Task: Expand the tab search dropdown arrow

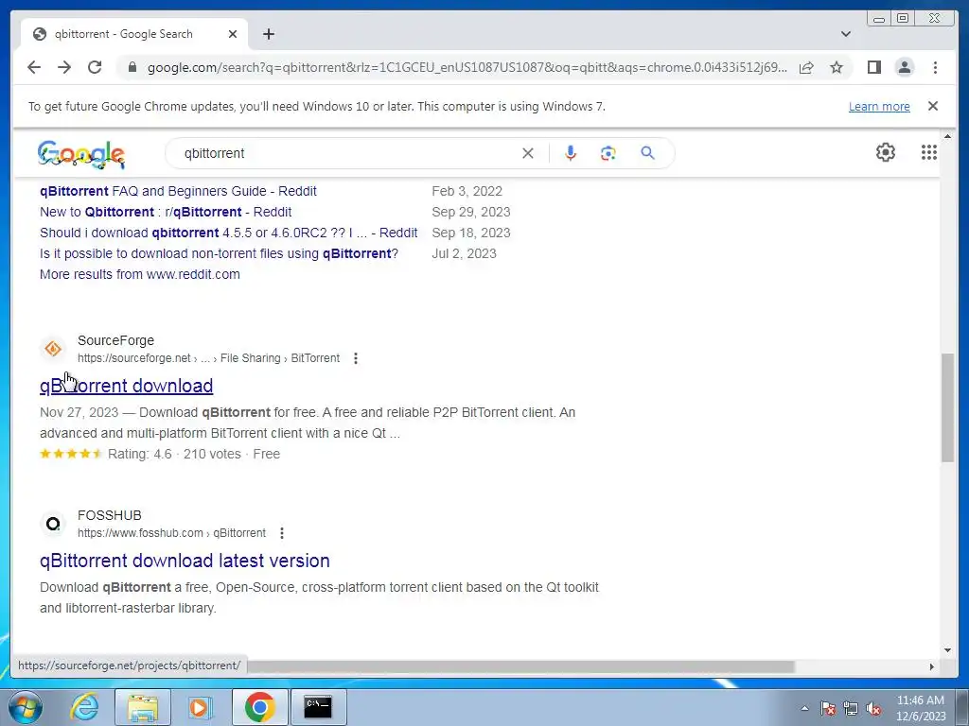Action: pyautogui.click(x=846, y=34)
